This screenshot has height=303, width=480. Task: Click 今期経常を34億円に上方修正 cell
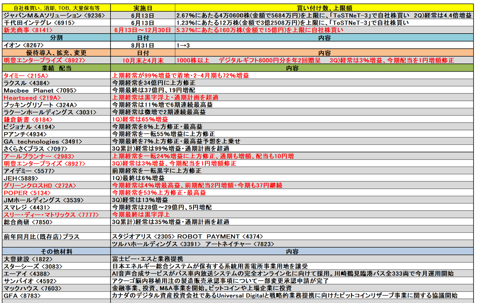tap(292, 83)
